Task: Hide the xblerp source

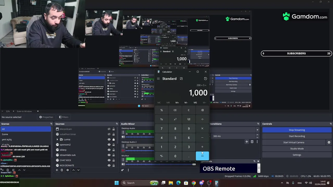Action: click(x=109, y=150)
